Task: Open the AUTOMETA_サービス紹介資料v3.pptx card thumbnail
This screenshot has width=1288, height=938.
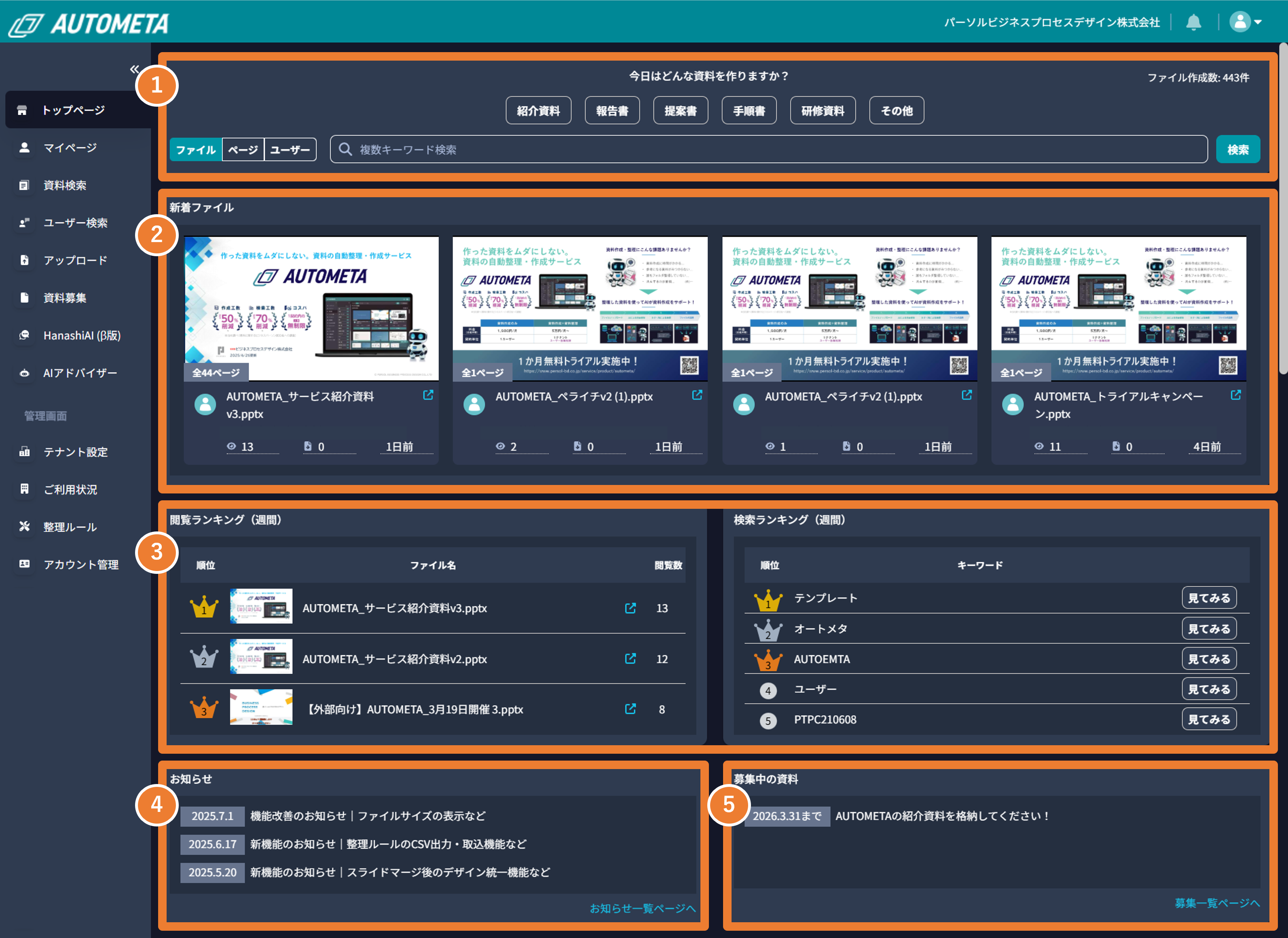Action: click(311, 308)
